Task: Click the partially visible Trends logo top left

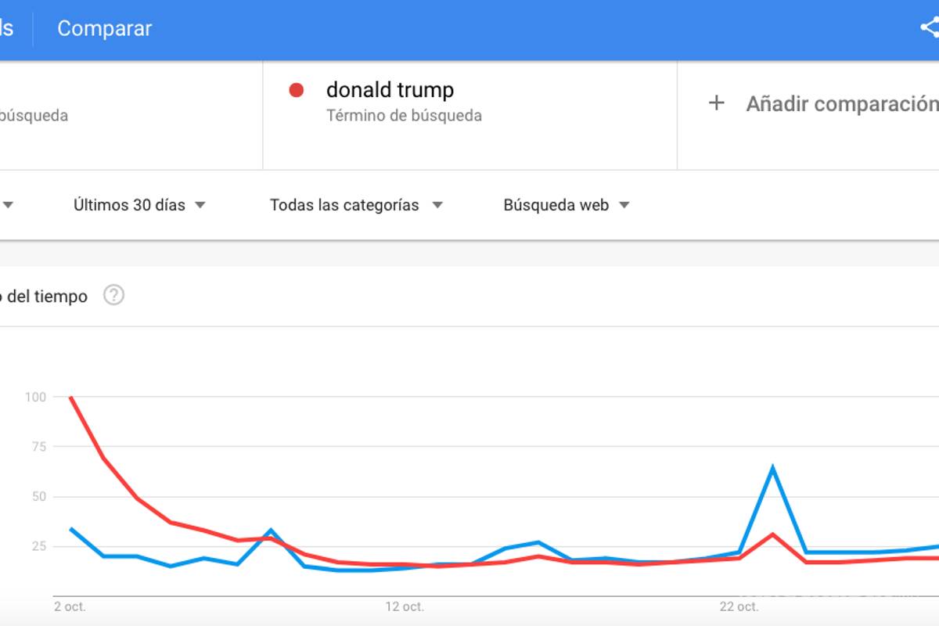Action: [x=6, y=27]
